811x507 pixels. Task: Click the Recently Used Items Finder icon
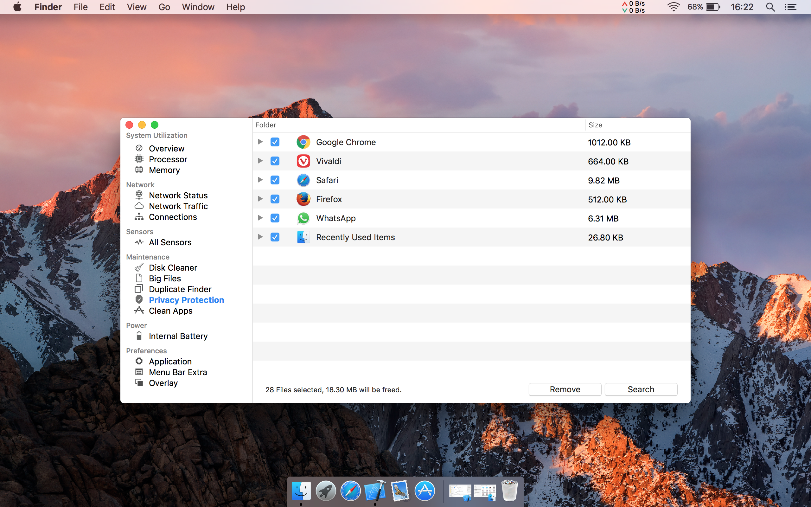pyautogui.click(x=303, y=237)
